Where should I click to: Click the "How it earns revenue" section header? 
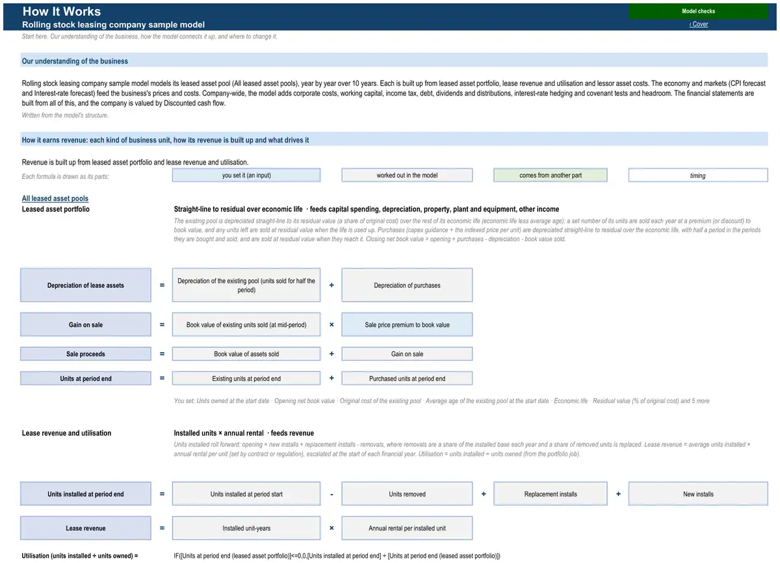click(x=394, y=140)
